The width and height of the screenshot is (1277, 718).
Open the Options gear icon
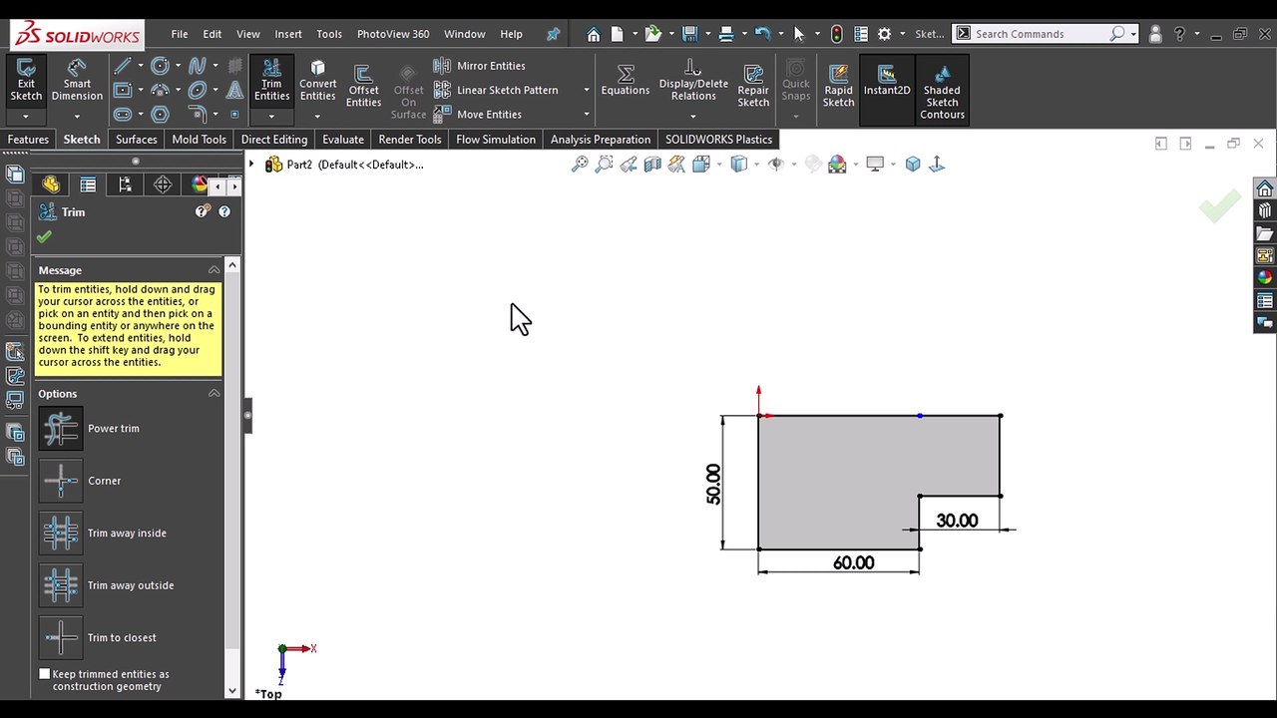[x=886, y=34]
